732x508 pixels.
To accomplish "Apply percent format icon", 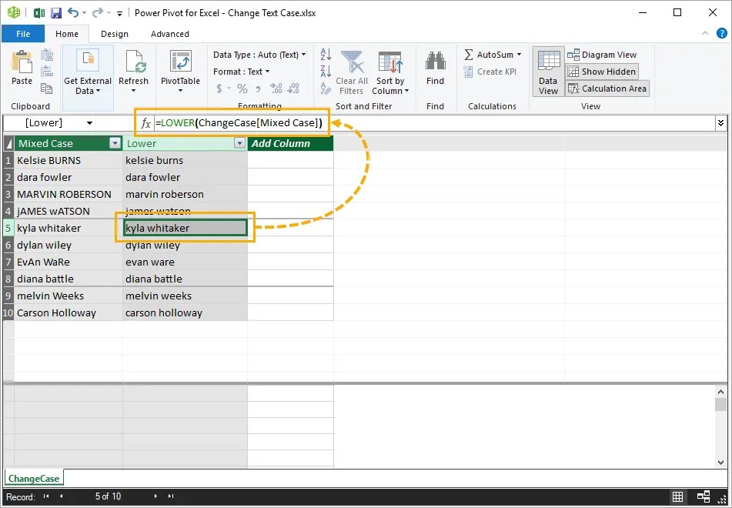I will pyautogui.click(x=242, y=89).
